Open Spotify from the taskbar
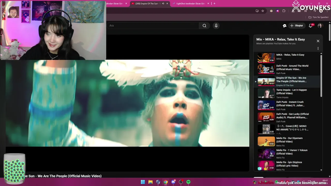Screen dimensions: 331x186 tap(189, 182)
